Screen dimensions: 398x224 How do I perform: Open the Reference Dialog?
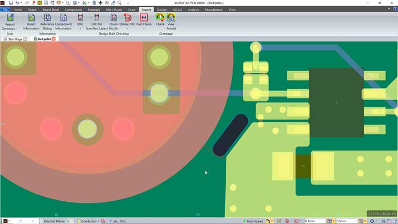pyautogui.click(x=47, y=22)
